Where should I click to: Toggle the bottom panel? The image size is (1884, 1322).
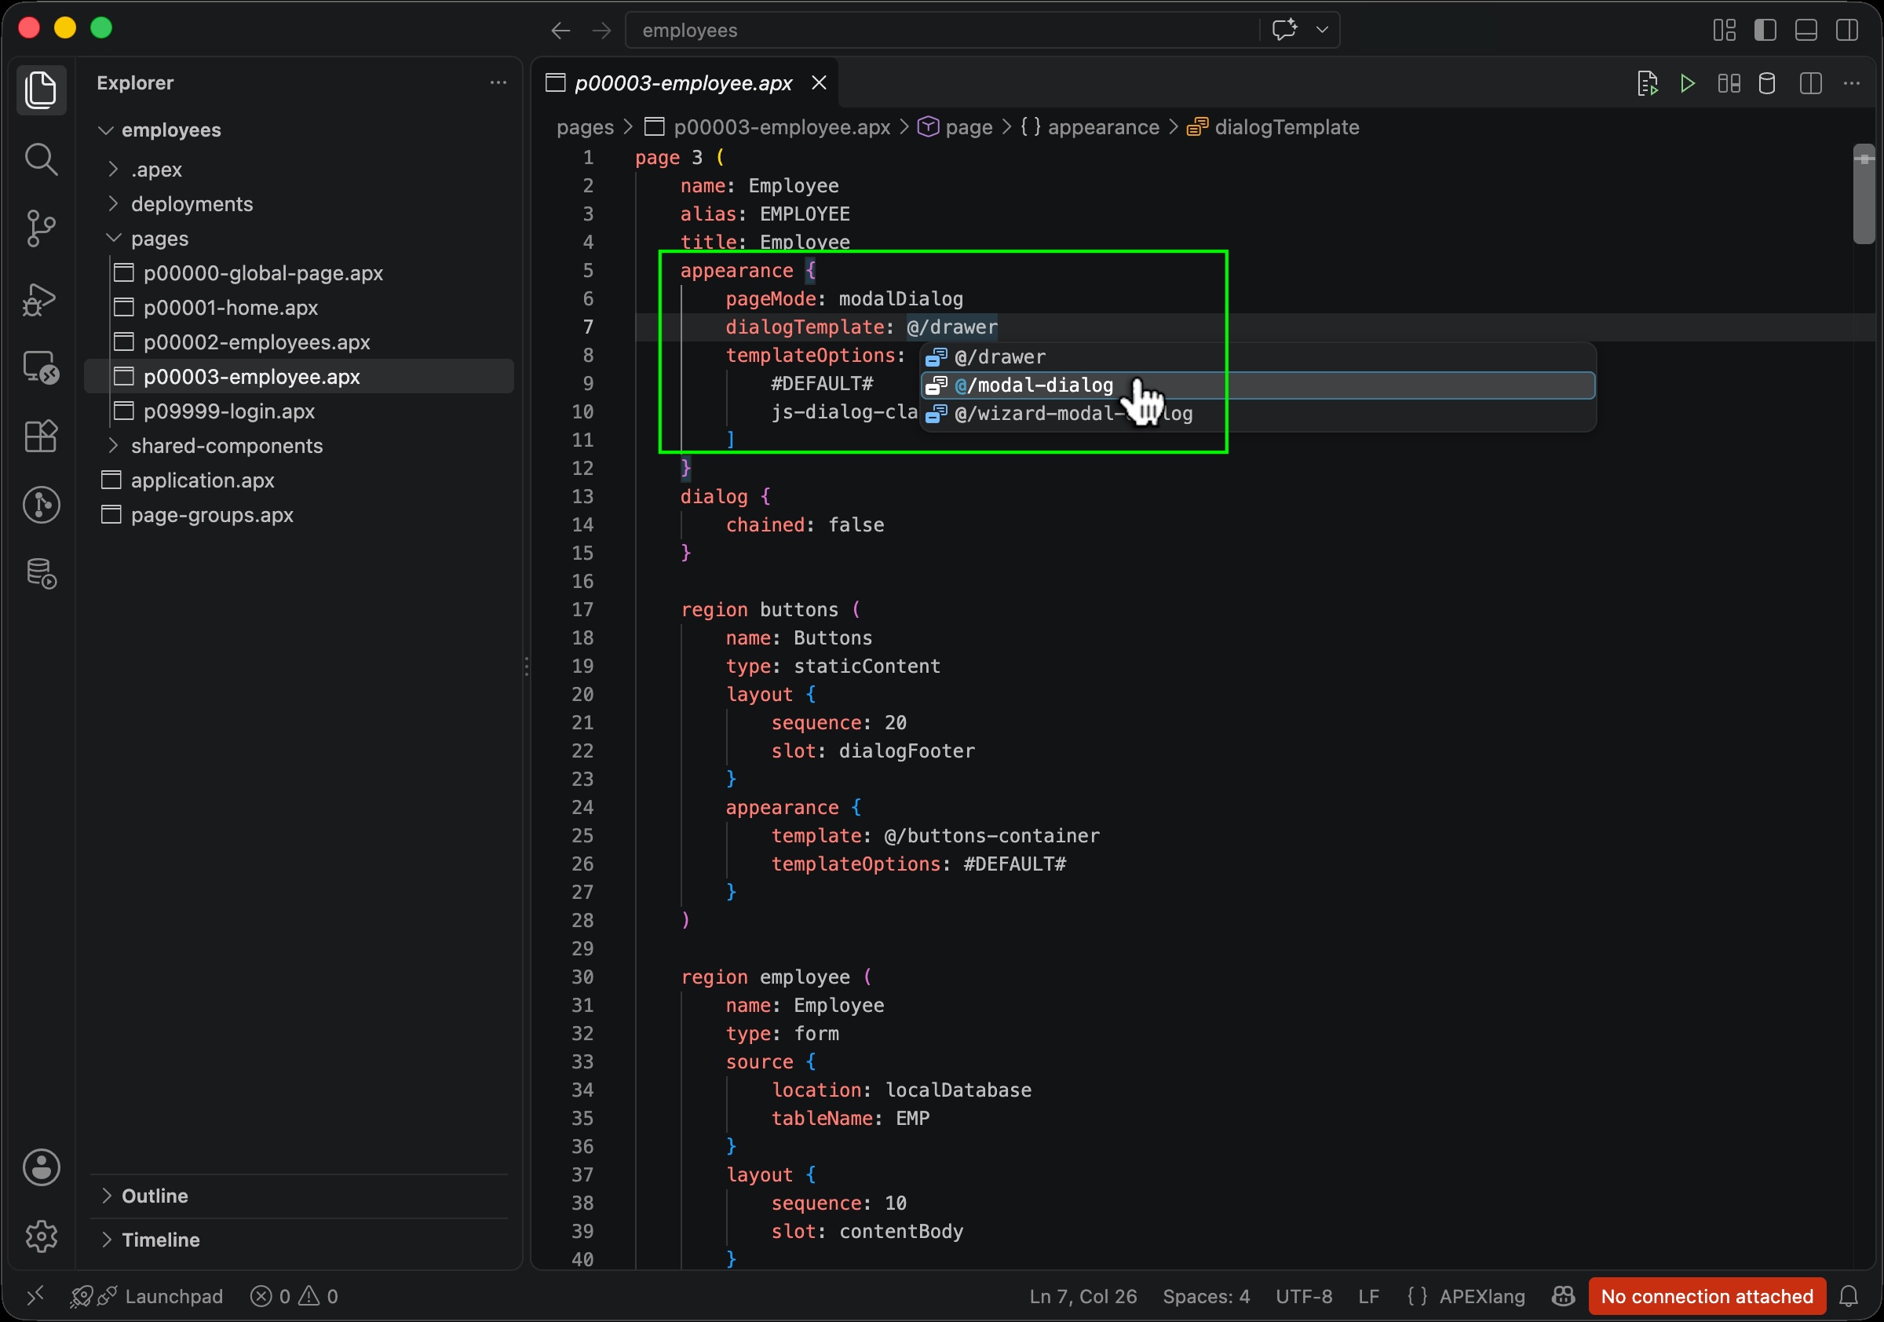(1806, 31)
